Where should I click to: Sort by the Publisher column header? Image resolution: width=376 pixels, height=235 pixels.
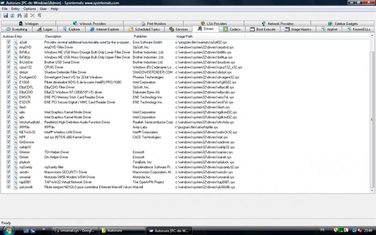[x=153, y=37]
